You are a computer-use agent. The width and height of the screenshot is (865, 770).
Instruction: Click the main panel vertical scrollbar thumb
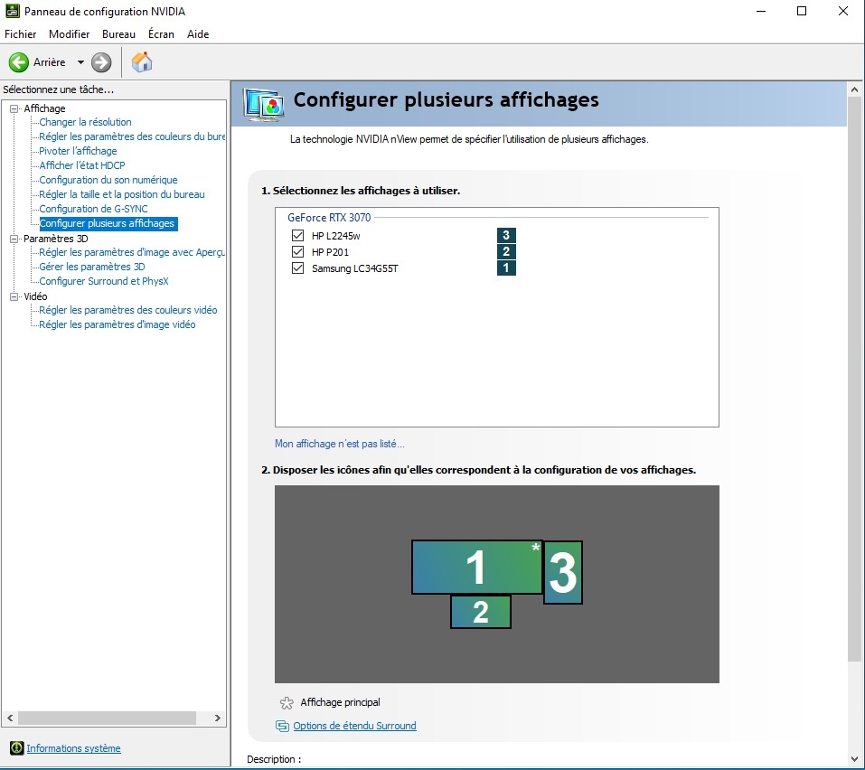pyautogui.click(x=854, y=379)
